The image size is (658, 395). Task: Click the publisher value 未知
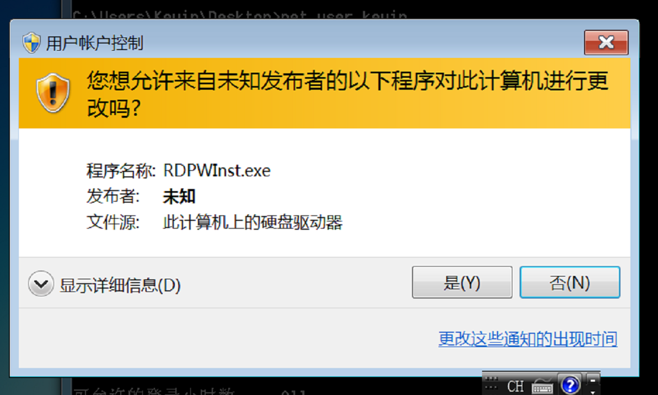(179, 196)
